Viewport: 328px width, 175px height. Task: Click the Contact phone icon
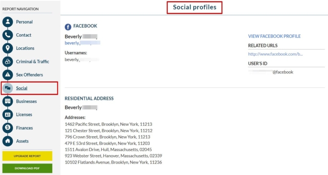tap(8, 35)
